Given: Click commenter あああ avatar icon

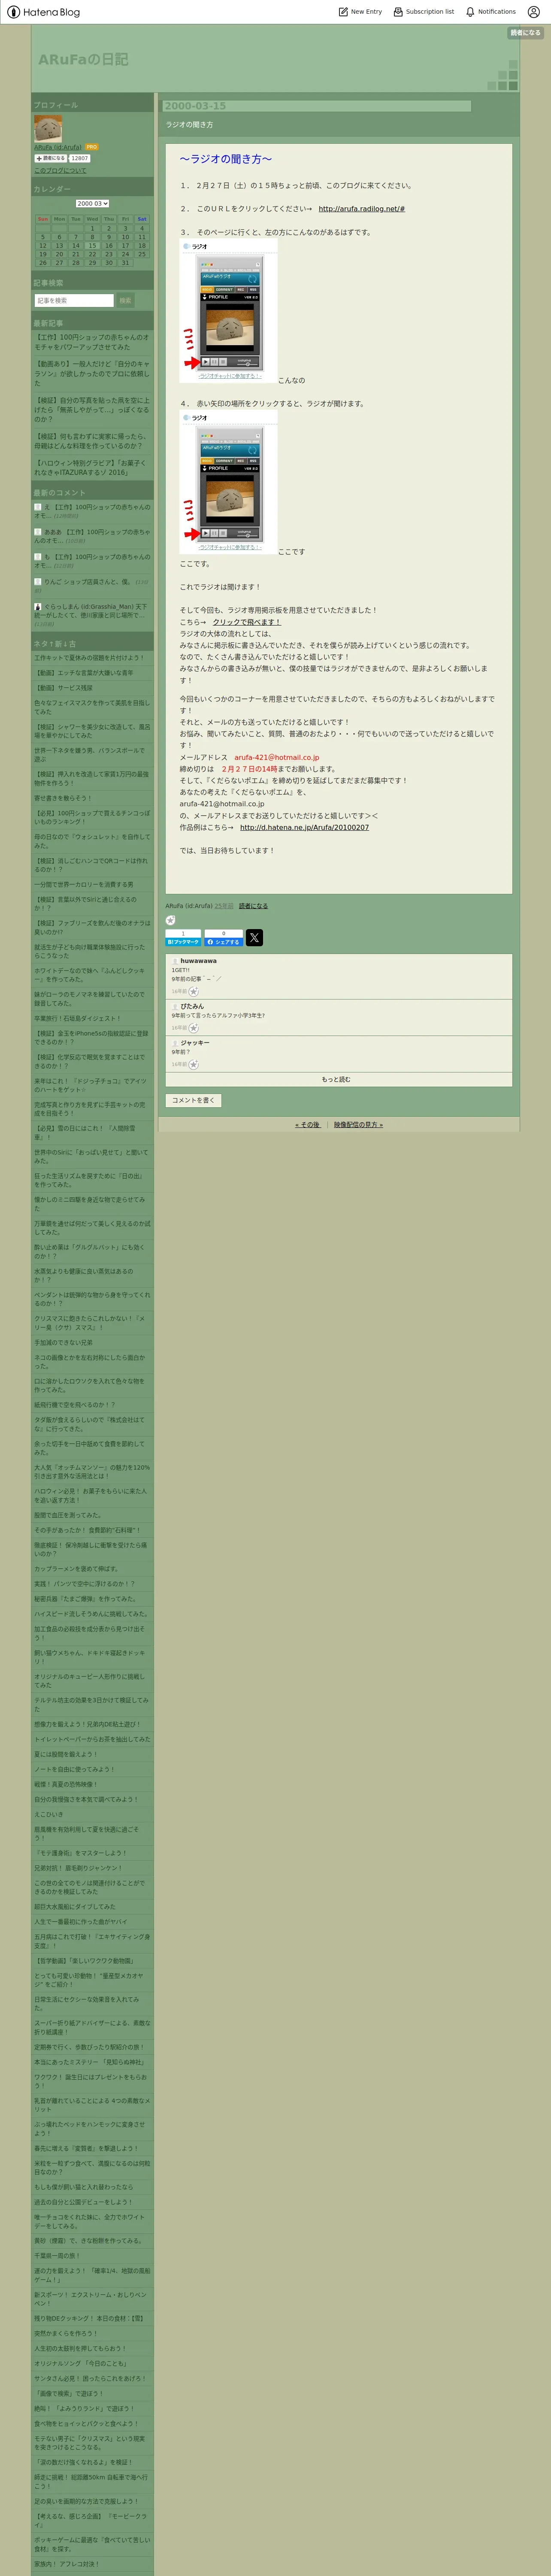Looking at the screenshot, I should (38, 532).
